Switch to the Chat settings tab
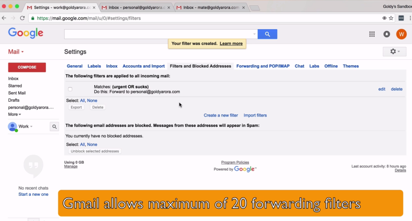412x221 pixels. [299, 66]
